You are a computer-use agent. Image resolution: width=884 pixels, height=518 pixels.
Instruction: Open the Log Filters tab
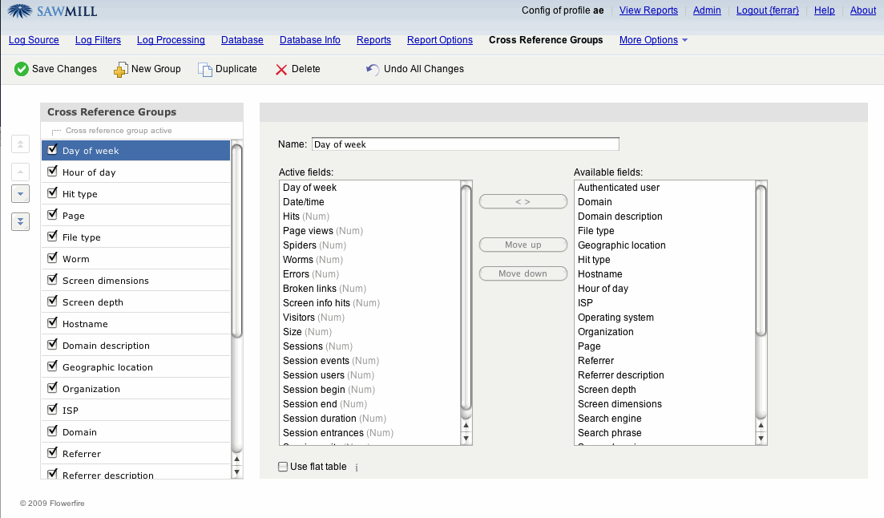click(98, 40)
